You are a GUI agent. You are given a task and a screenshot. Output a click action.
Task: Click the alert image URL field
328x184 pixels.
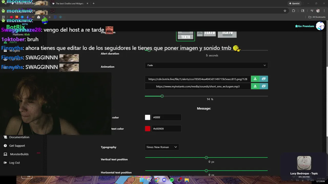pyautogui.click(x=198, y=79)
